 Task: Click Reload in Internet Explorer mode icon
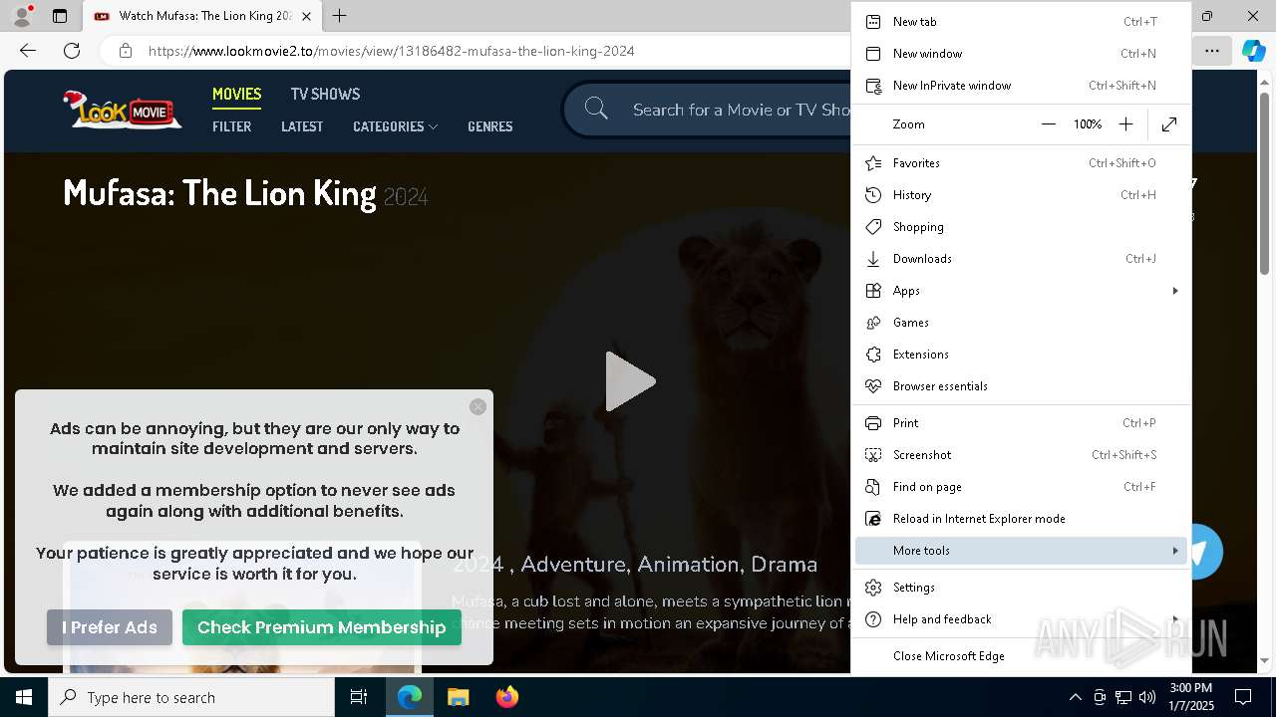pos(873,519)
